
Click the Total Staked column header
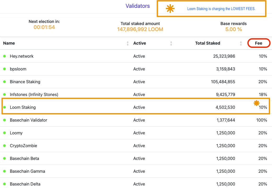(208, 43)
